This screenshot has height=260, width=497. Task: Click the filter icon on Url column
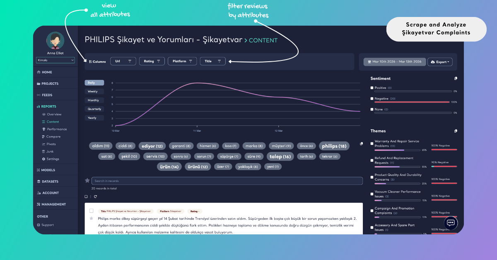point(130,61)
